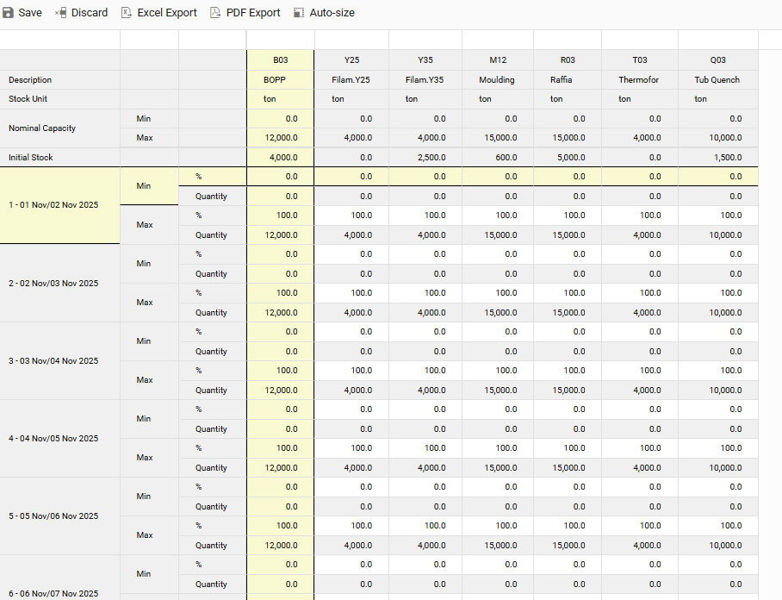Click the BOPP description cell
782x600 pixels.
280,80
